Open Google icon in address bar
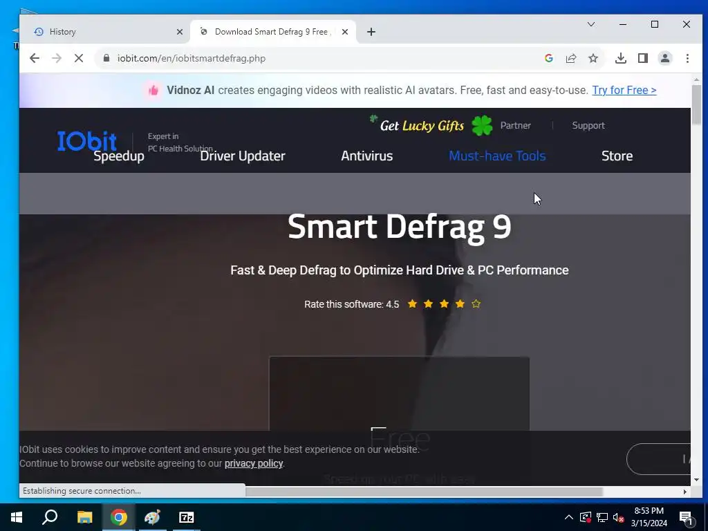The height and width of the screenshot is (531, 708). tap(548, 58)
